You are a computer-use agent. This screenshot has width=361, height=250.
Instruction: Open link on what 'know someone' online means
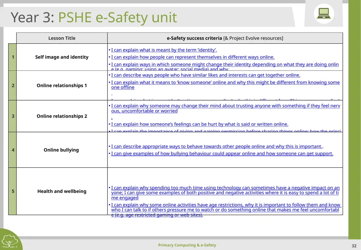(225, 85)
